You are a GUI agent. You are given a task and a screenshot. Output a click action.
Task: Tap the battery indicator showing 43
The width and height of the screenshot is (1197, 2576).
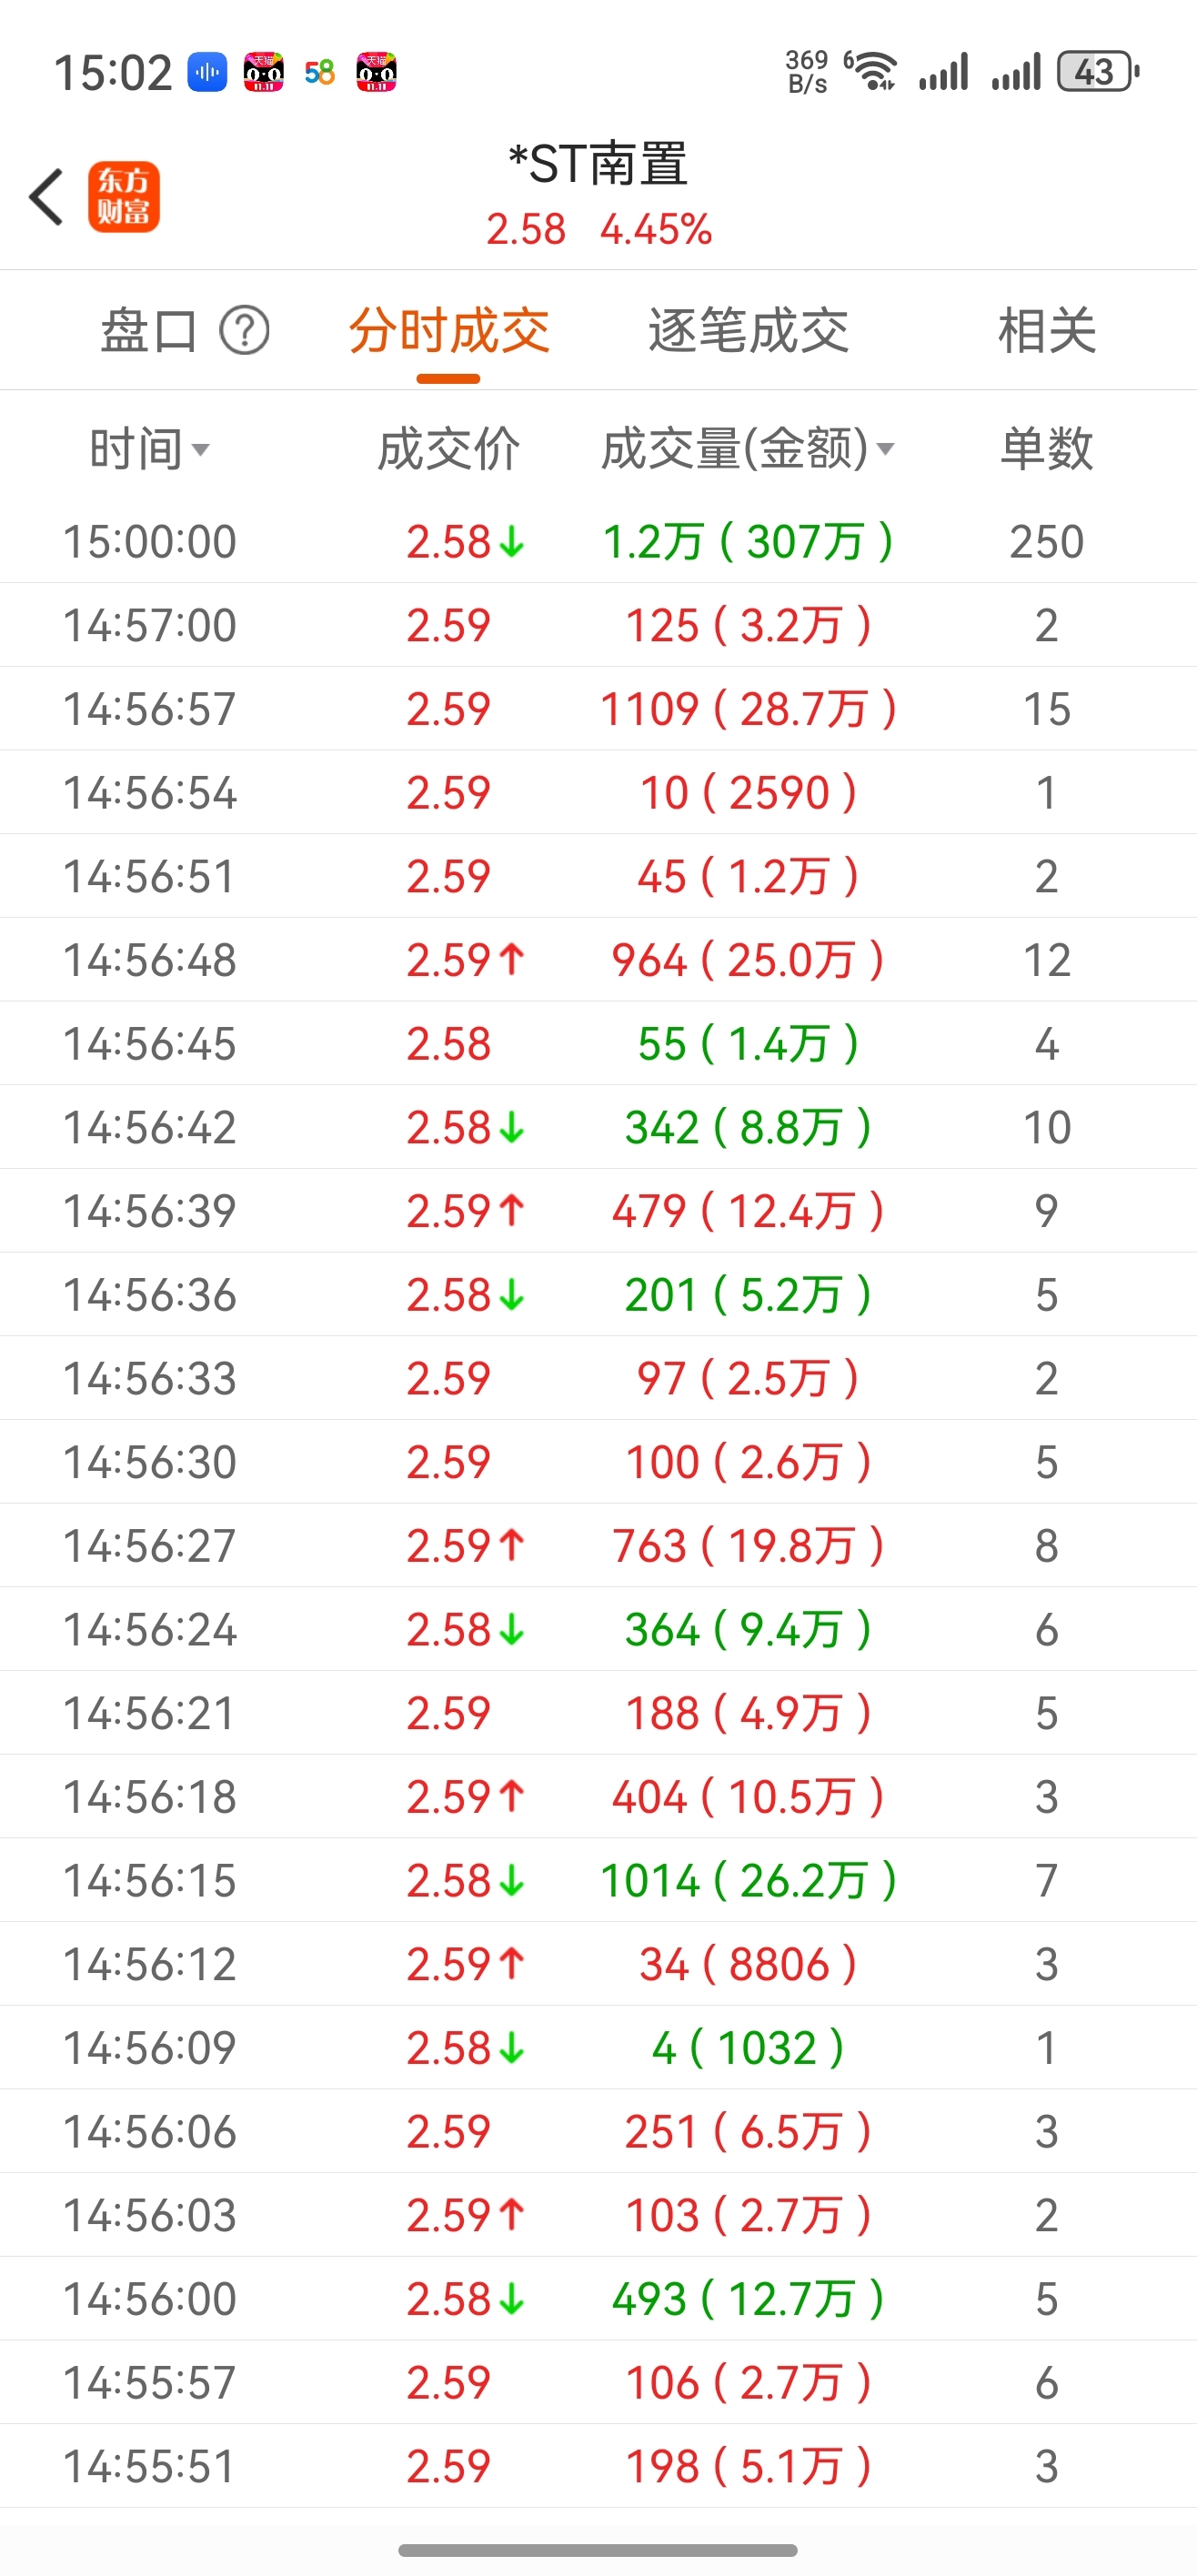[1097, 72]
